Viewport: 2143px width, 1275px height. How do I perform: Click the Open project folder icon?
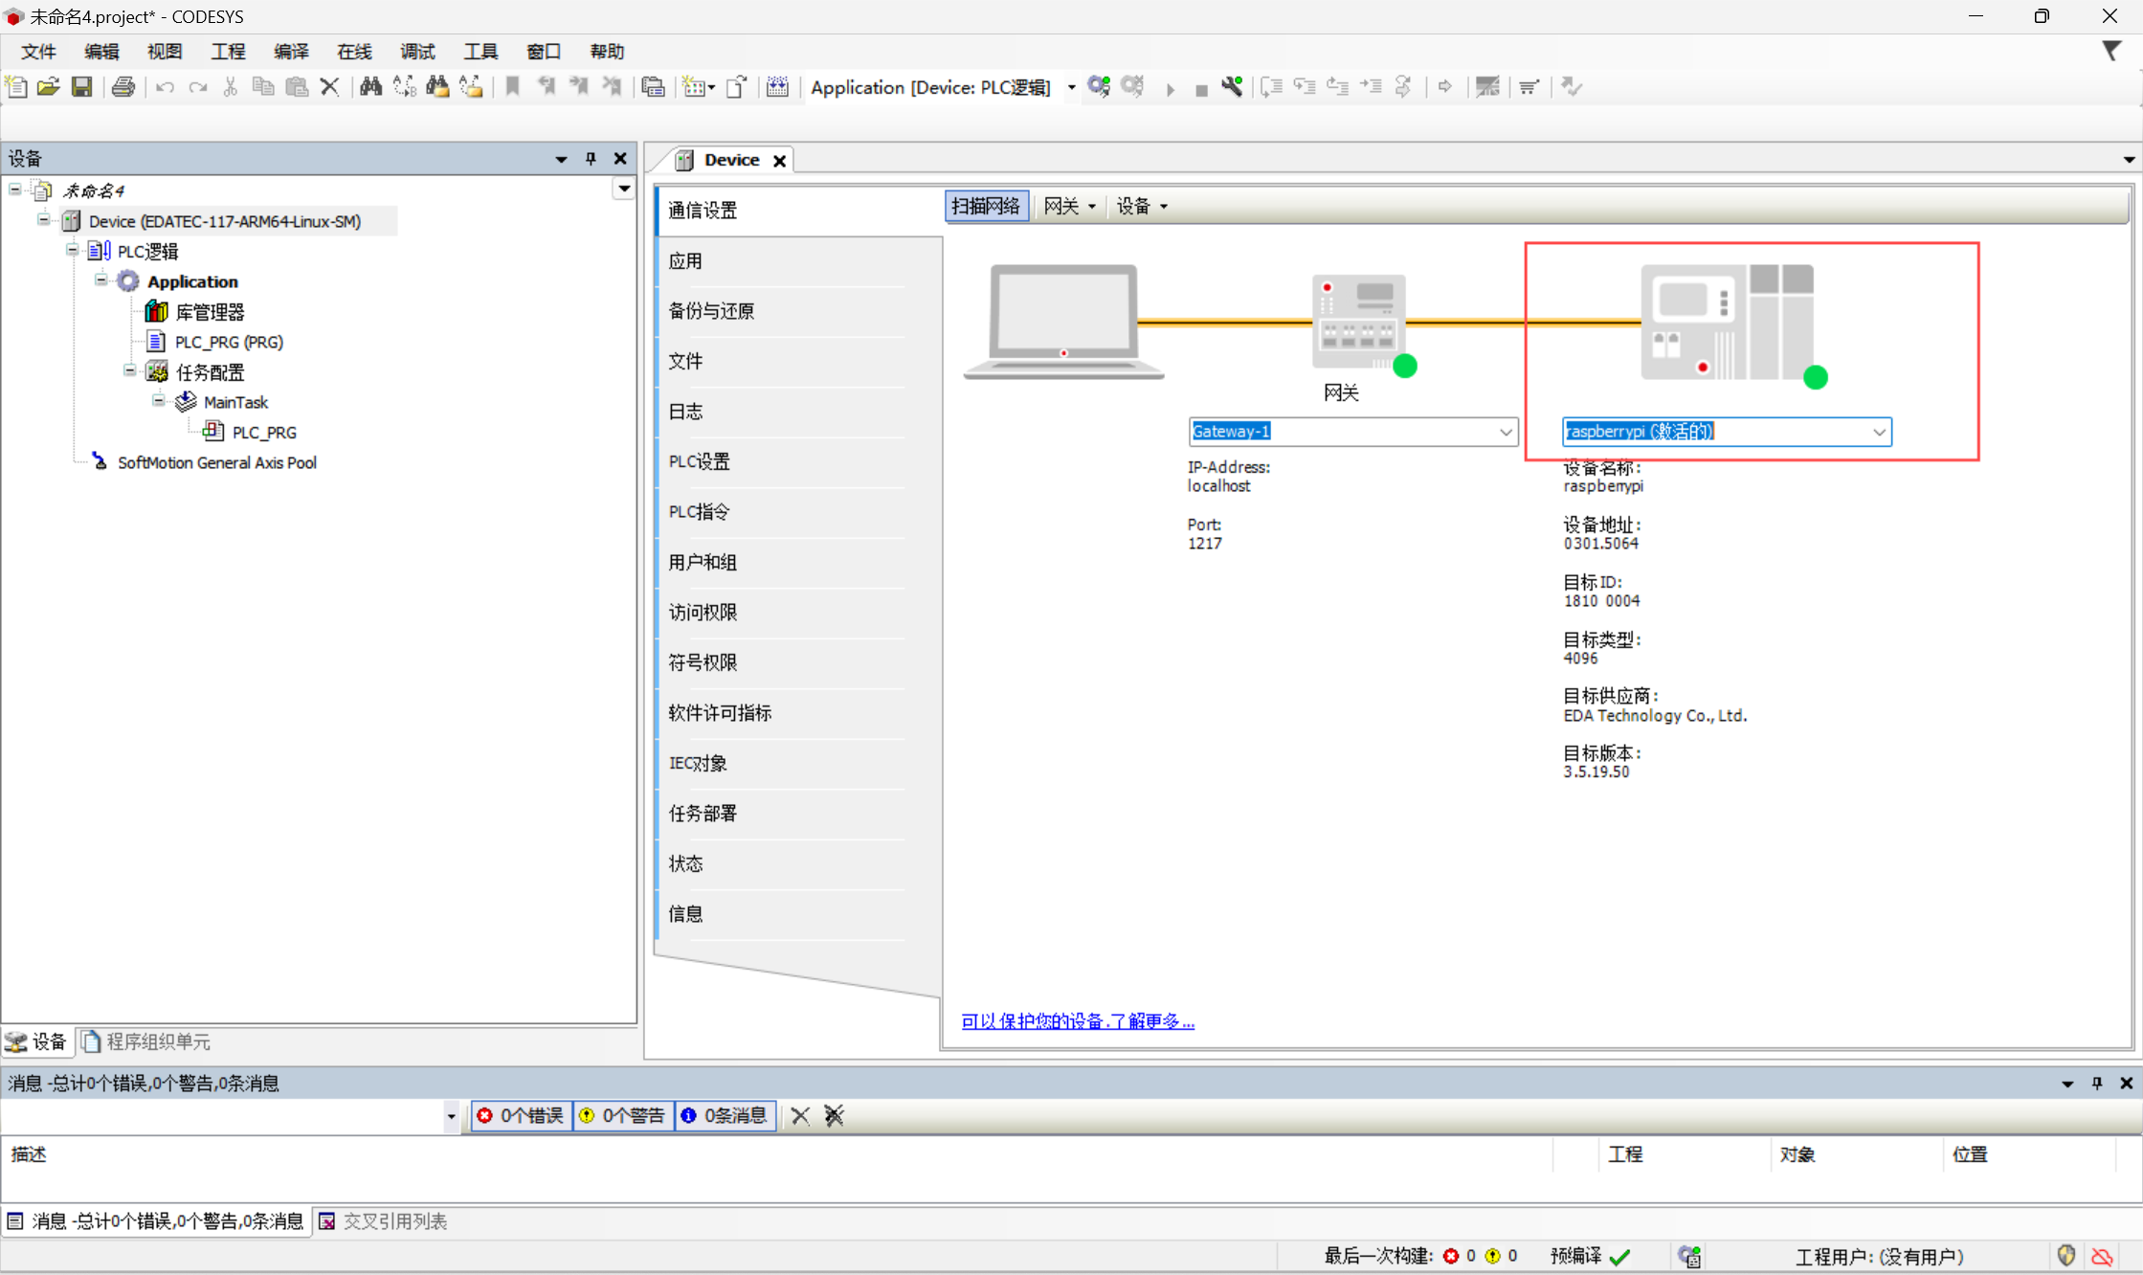tap(48, 87)
